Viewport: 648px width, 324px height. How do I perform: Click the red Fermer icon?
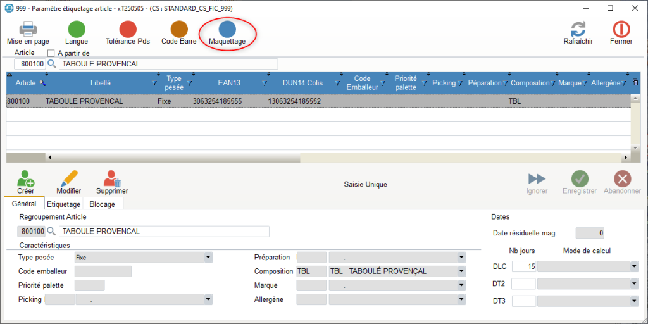point(621,29)
